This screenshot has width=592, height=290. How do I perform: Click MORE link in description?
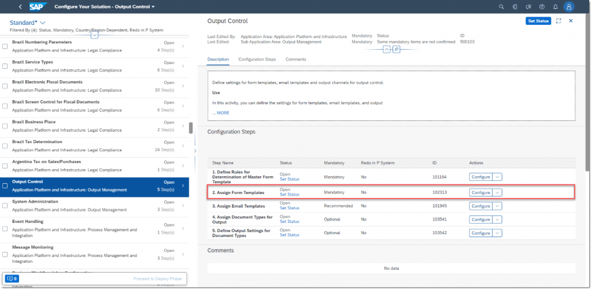(x=223, y=113)
